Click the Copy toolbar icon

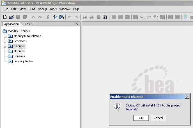tap(55, 17)
